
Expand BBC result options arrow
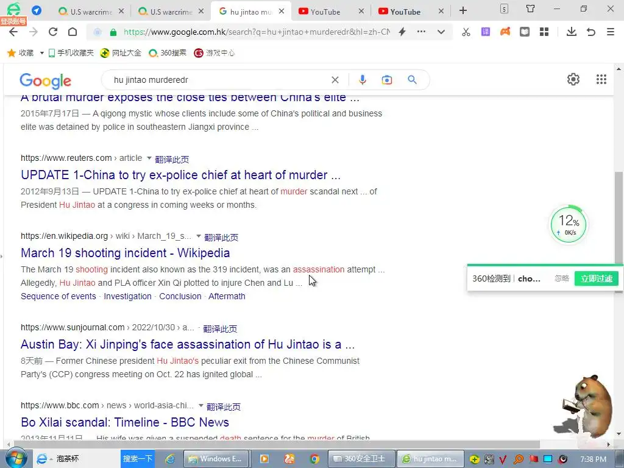click(x=201, y=405)
